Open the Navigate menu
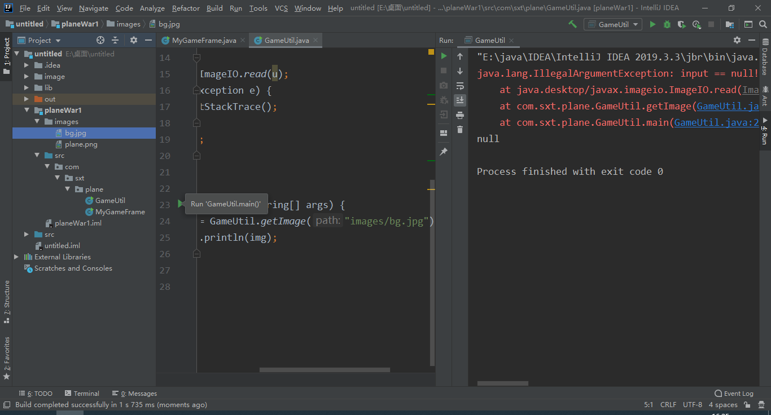The image size is (771, 415). click(94, 8)
